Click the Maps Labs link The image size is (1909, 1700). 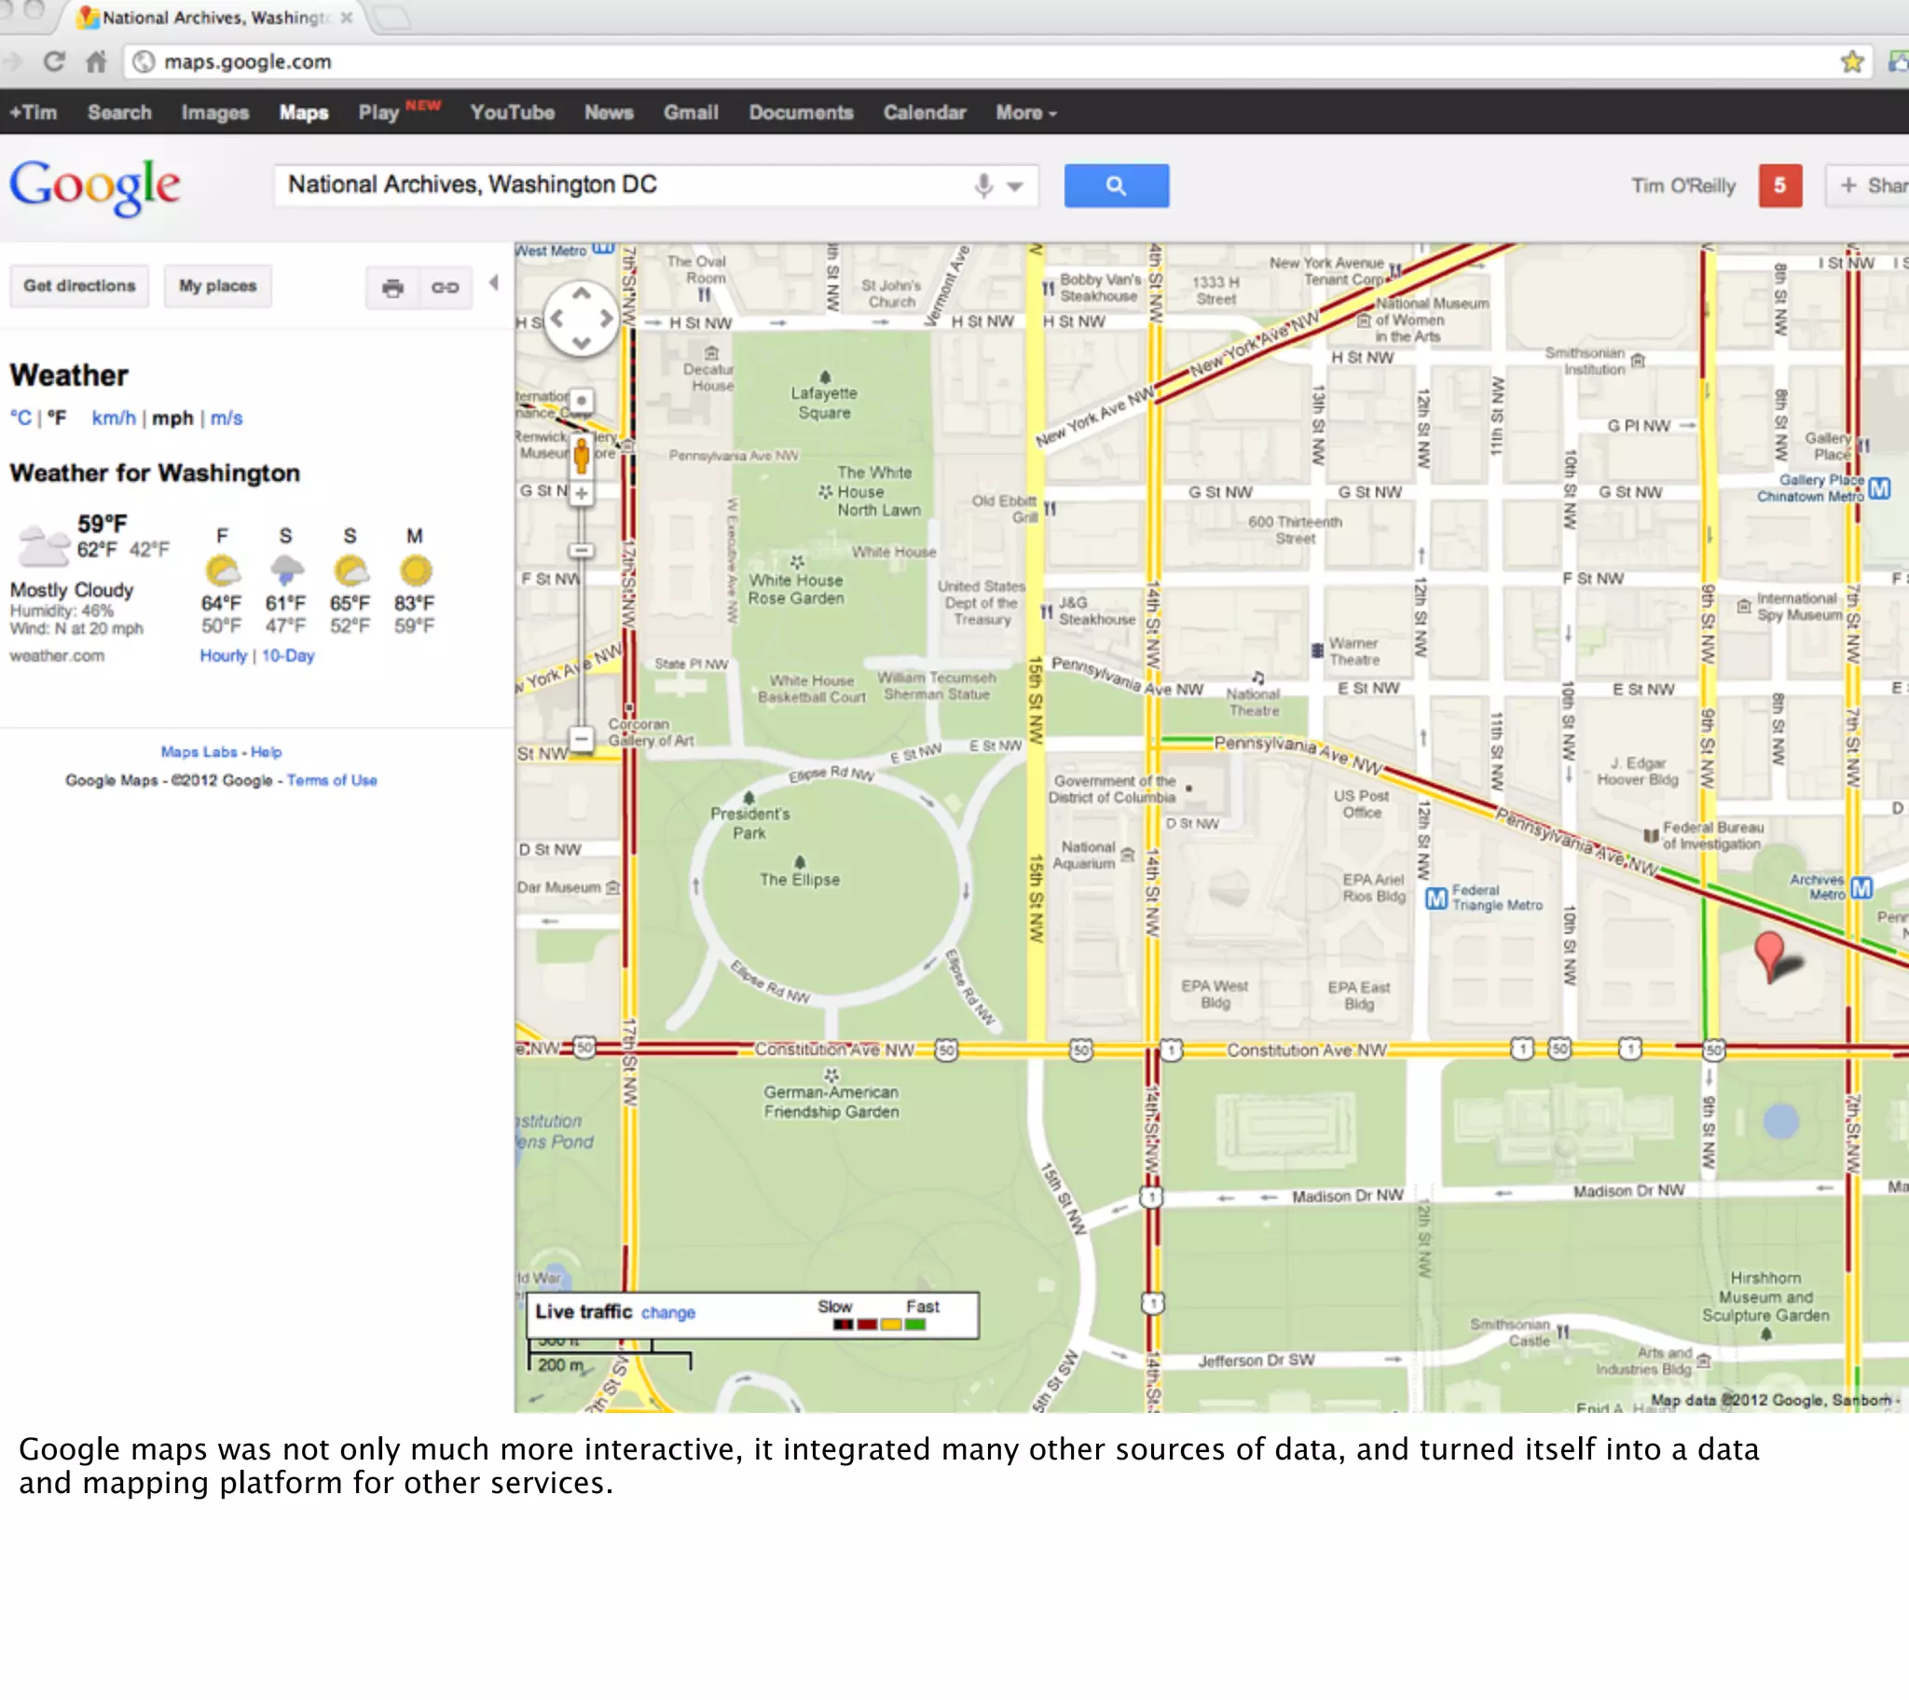pyautogui.click(x=199, y=752)
